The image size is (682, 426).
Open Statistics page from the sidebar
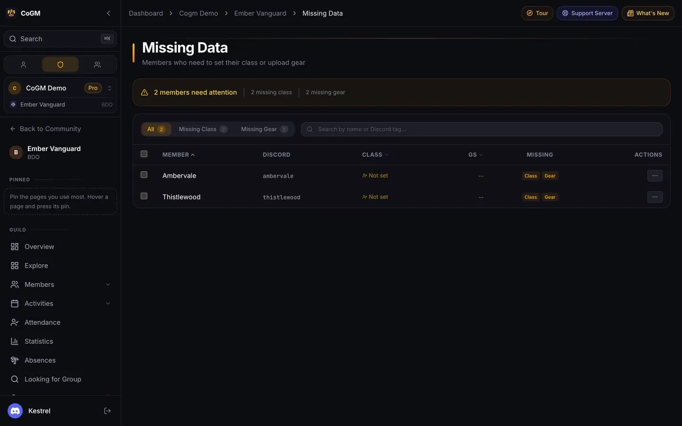60,341
